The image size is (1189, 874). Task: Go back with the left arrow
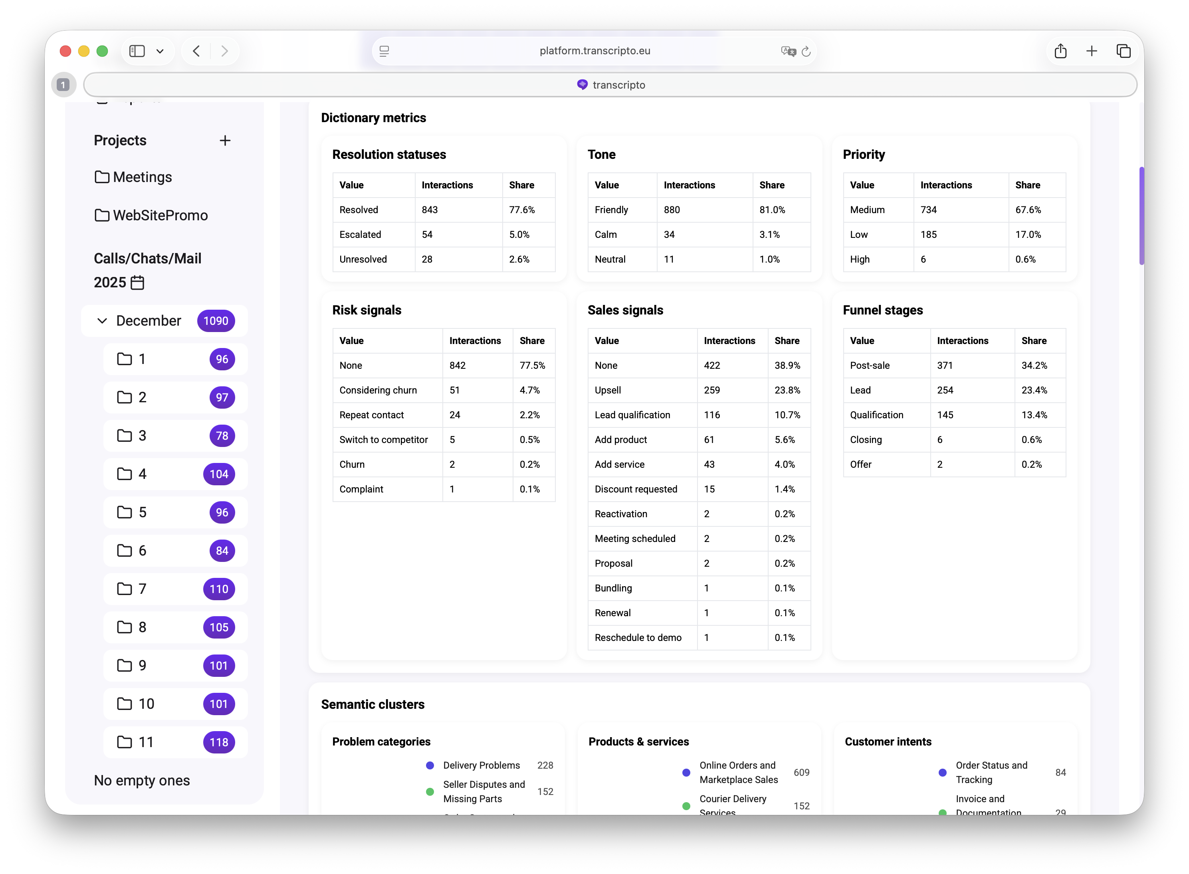[x=196, y=51]
